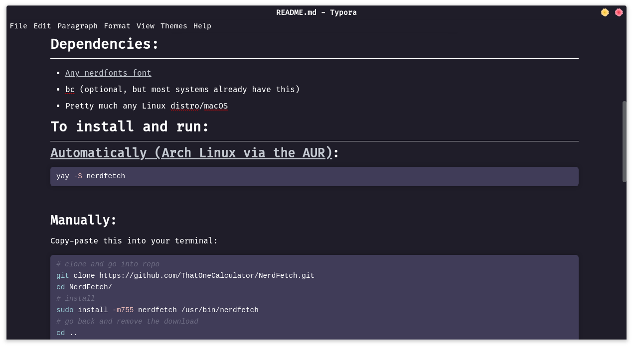Screen dimensions: 633x347
Task: Click the 'cd ..' code line
Action: pyautogui.click(x=67, y=333)
